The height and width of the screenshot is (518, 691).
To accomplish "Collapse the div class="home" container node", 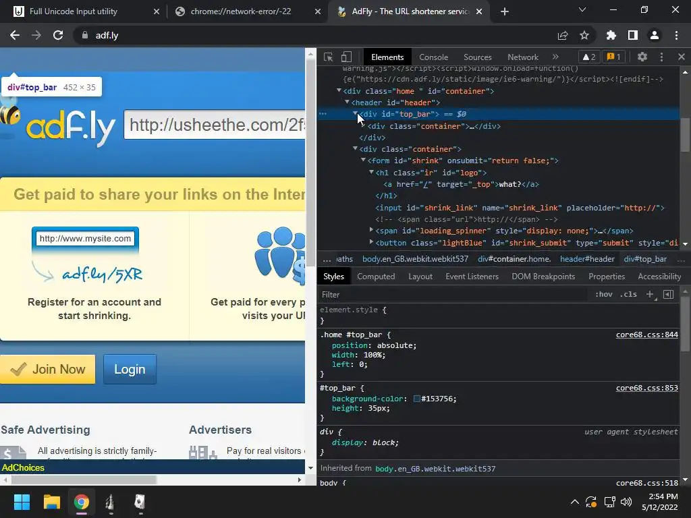I will (339, 90).
